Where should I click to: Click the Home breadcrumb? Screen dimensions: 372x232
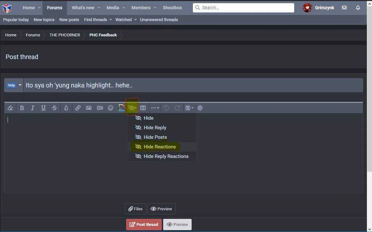11,35
